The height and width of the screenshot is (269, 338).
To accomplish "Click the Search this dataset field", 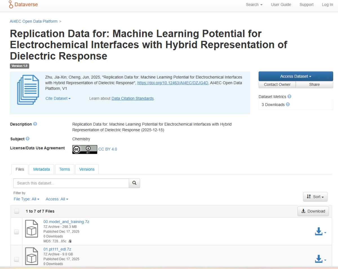I will pos(71,183).
